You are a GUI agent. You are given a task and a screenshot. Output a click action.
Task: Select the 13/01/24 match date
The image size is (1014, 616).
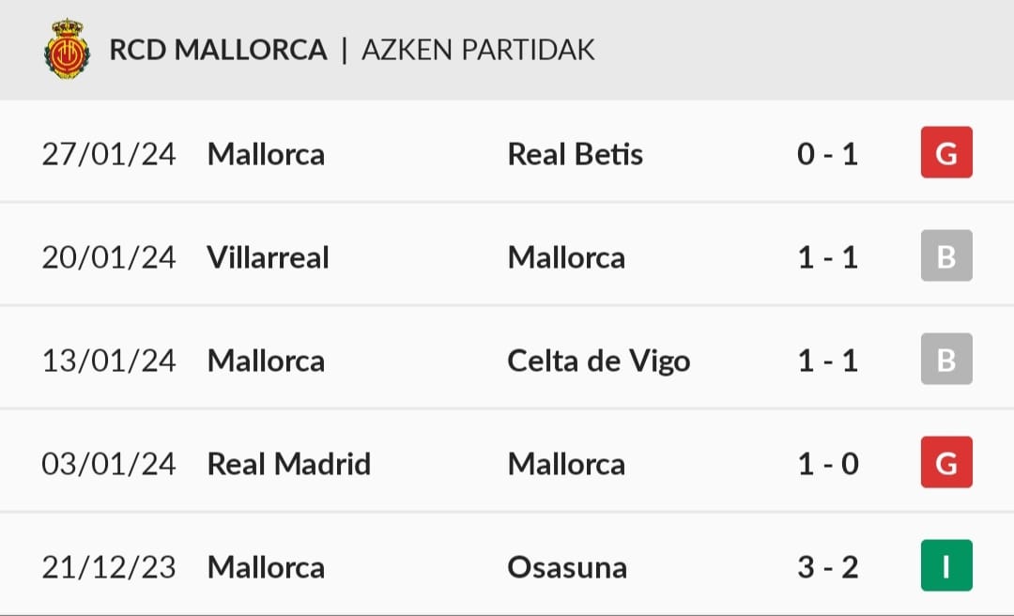tap(109, 361)
